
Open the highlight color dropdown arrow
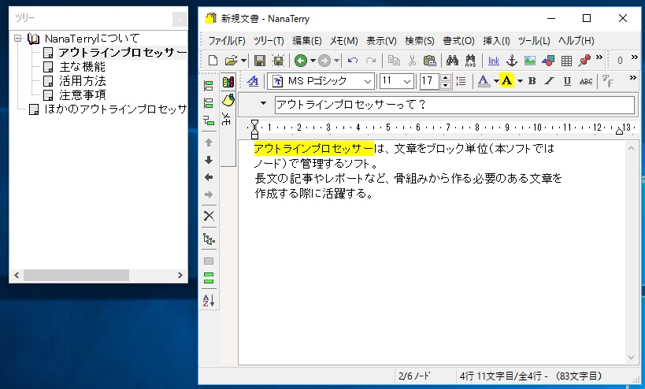[520, 81]
